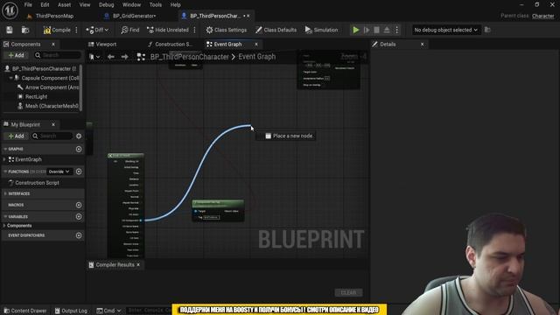
Task: Open the Edit menu
Action: [45, 4]
